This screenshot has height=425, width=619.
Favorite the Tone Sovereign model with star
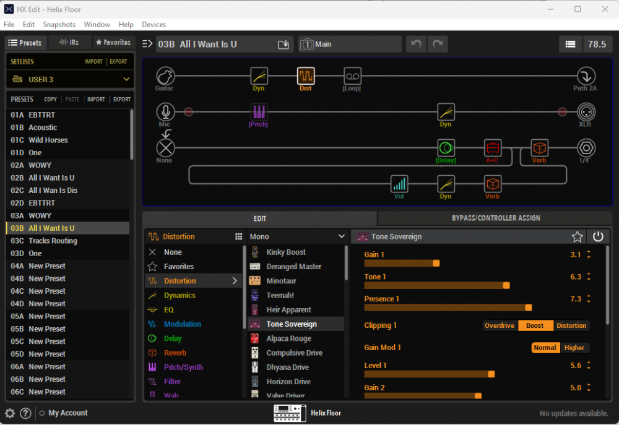577,237
